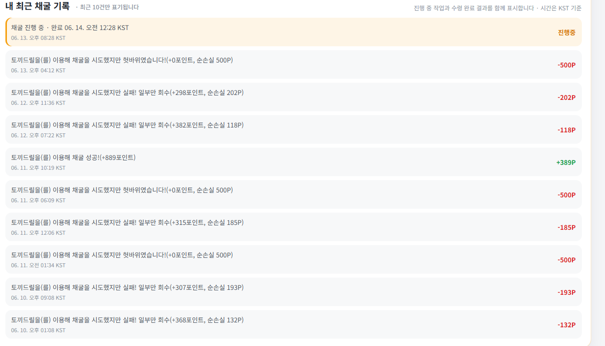
Task: Click the 내 최근 채굴 기록 heading
Action: pyautogui.click(x=37, y=6)
